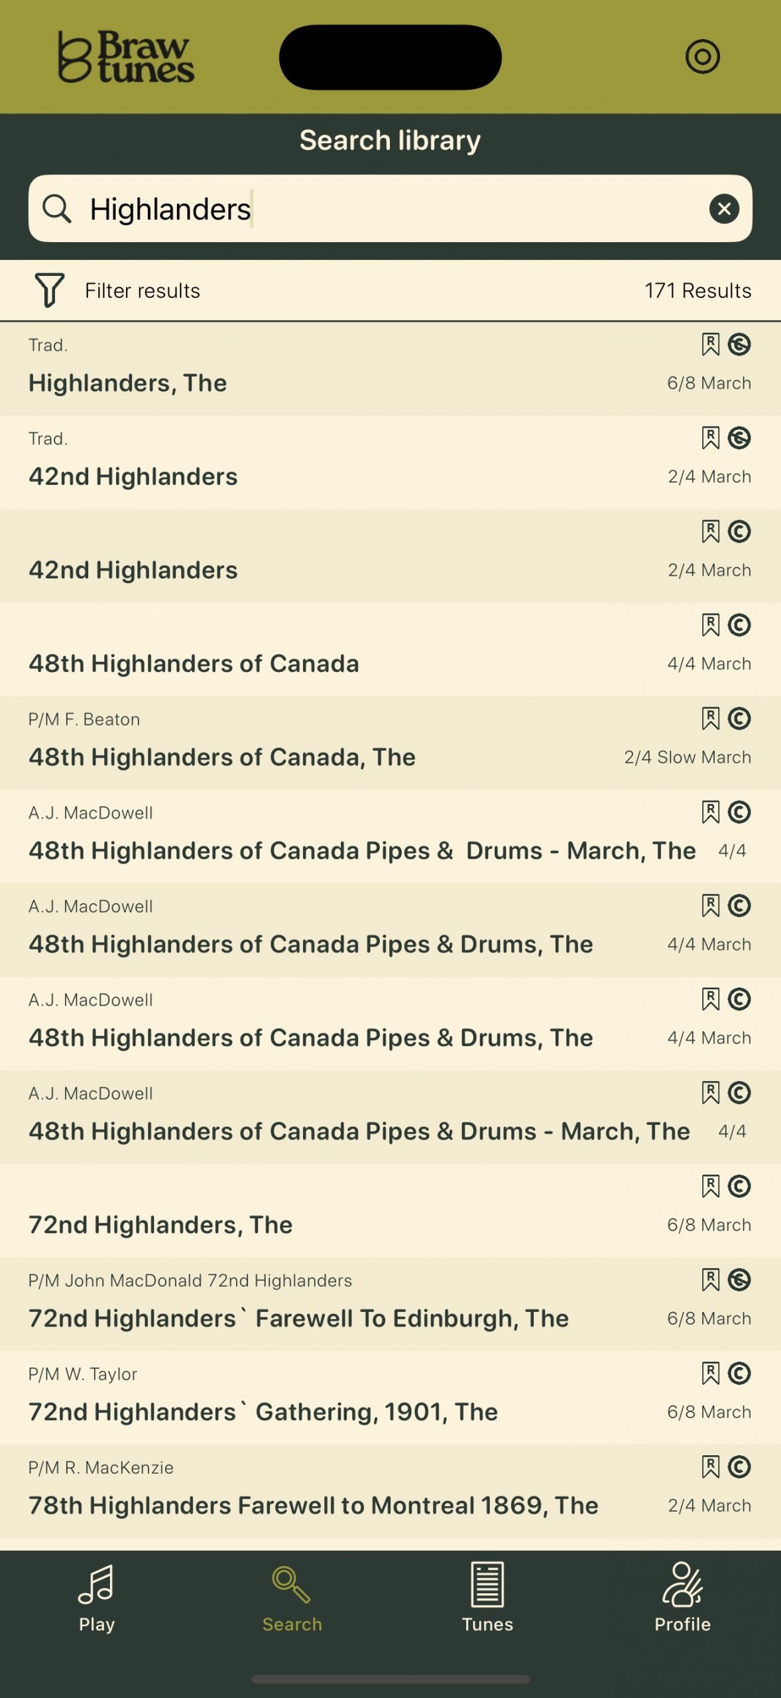Bookmark 72nd Highlanders, The 6/8 March

click(710, 1186)
